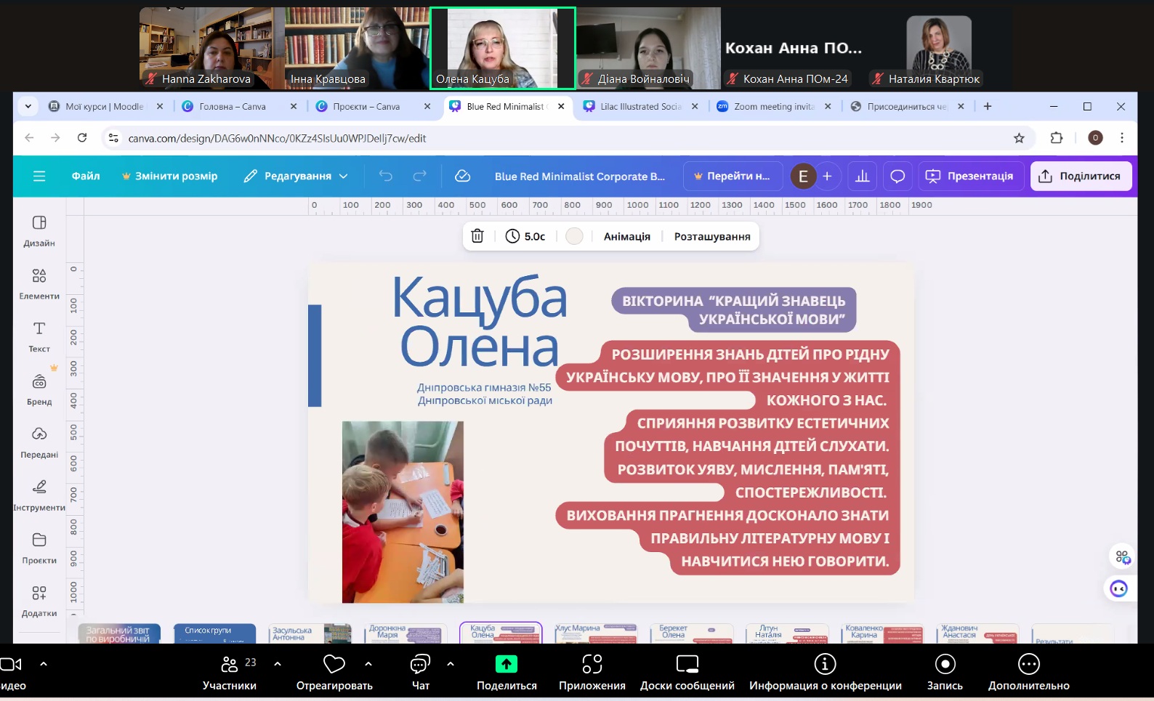Toggle the participants list (Участники)

click(230, 672)
